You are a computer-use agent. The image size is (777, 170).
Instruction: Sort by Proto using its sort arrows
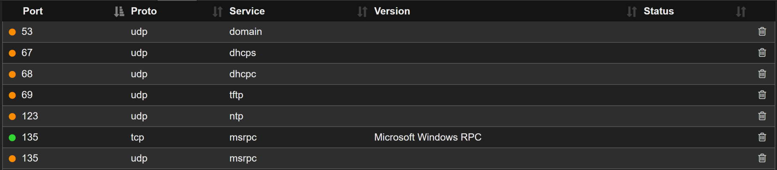tap(217, 12)
